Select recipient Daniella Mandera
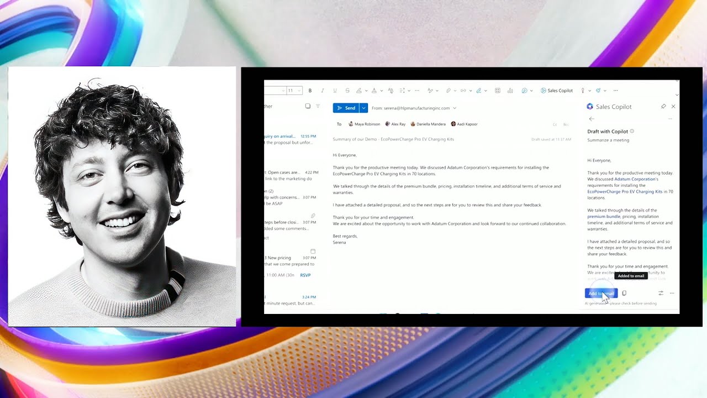Viewport: 707px width, 398px height. click(x=428, y=124)
